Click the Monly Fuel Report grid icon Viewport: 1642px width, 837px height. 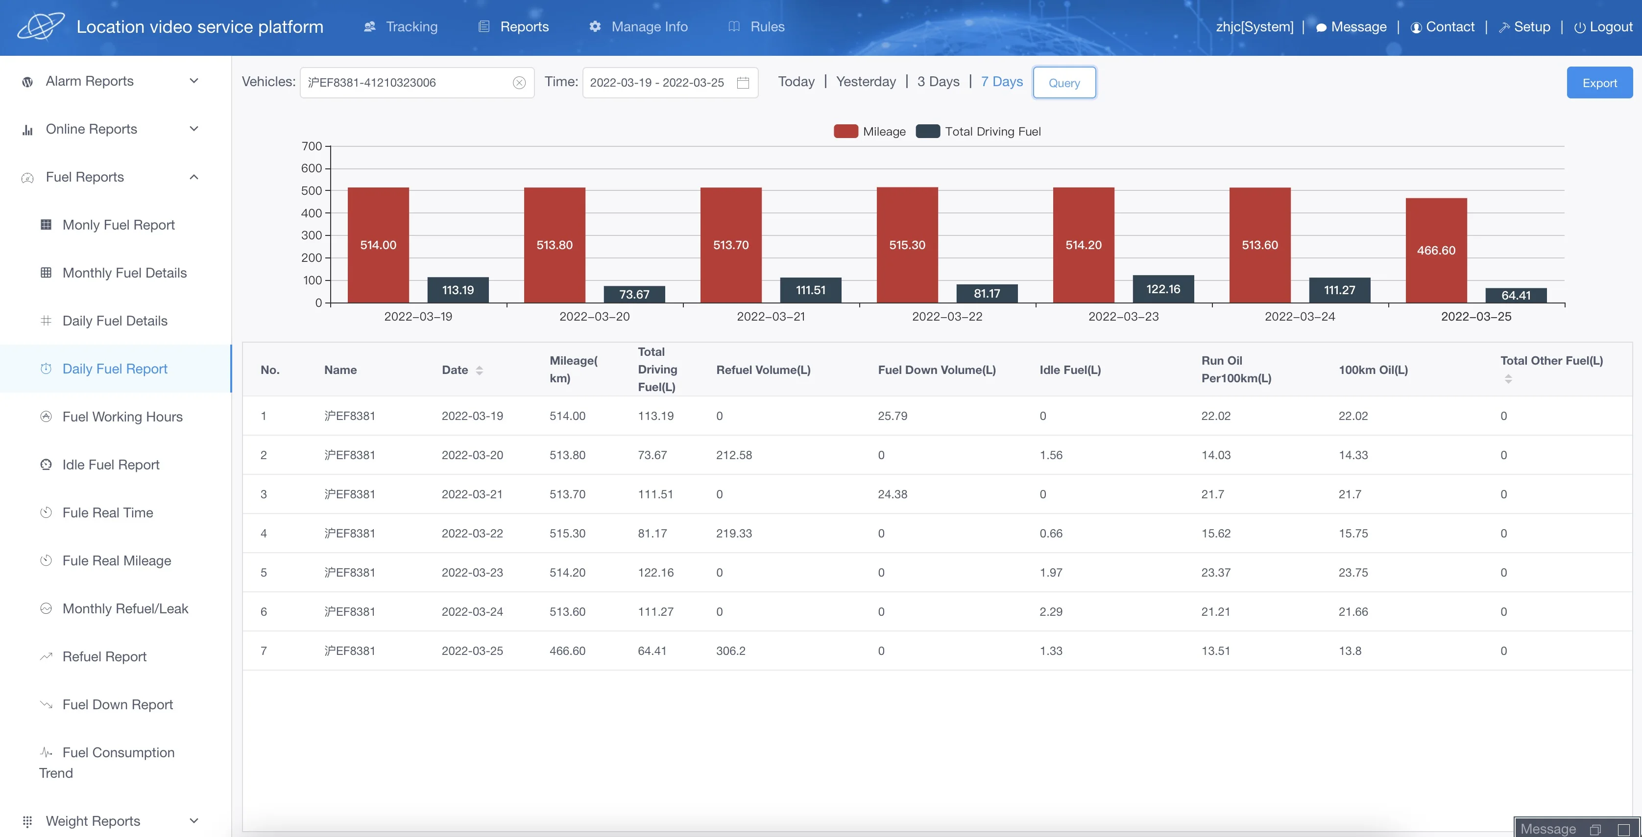point(46,224)
